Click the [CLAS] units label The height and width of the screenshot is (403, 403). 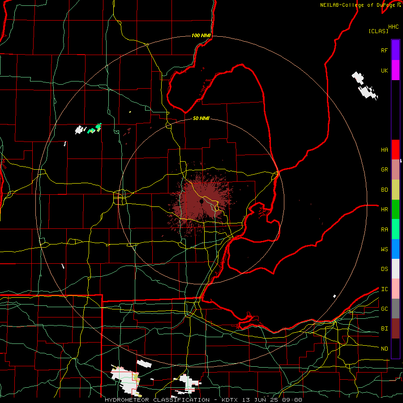pyautogui.click(x=378, y=31)
